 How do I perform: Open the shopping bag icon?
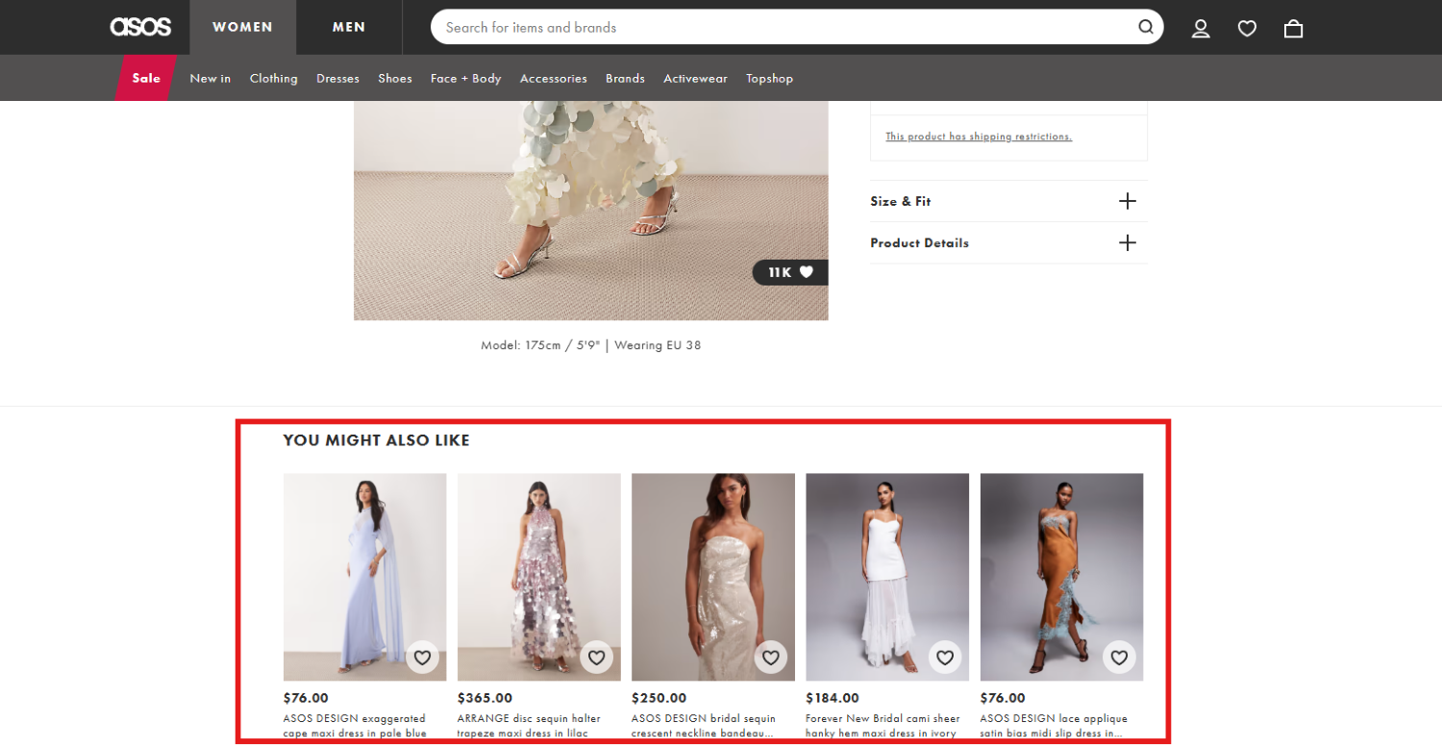(x=1293, y=28)
